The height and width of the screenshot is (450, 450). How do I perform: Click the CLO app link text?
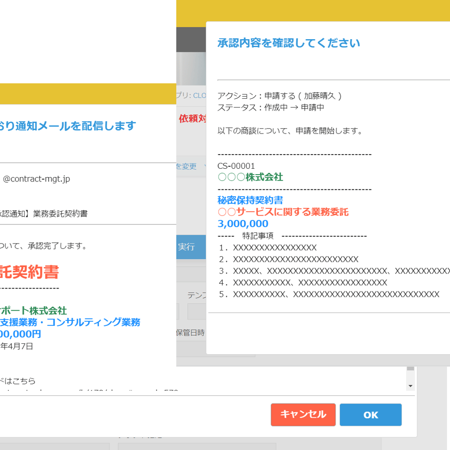200,95
